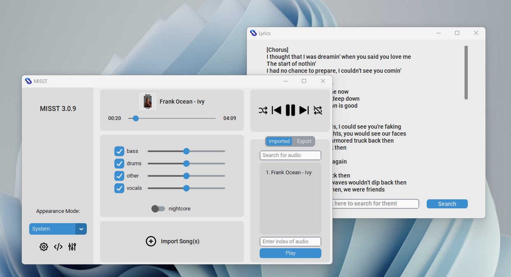Click the 'MISST 3.0.9' version label

click(58, 109)
